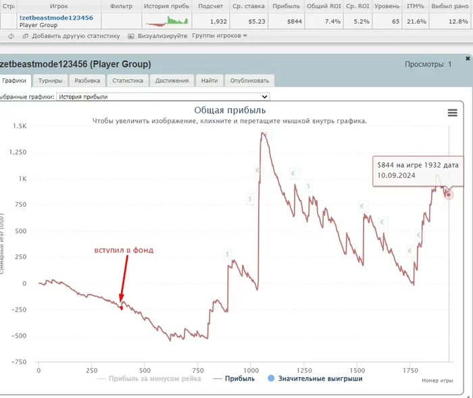
Task: Switch to the Турниры tab
Action: (51, 80)
